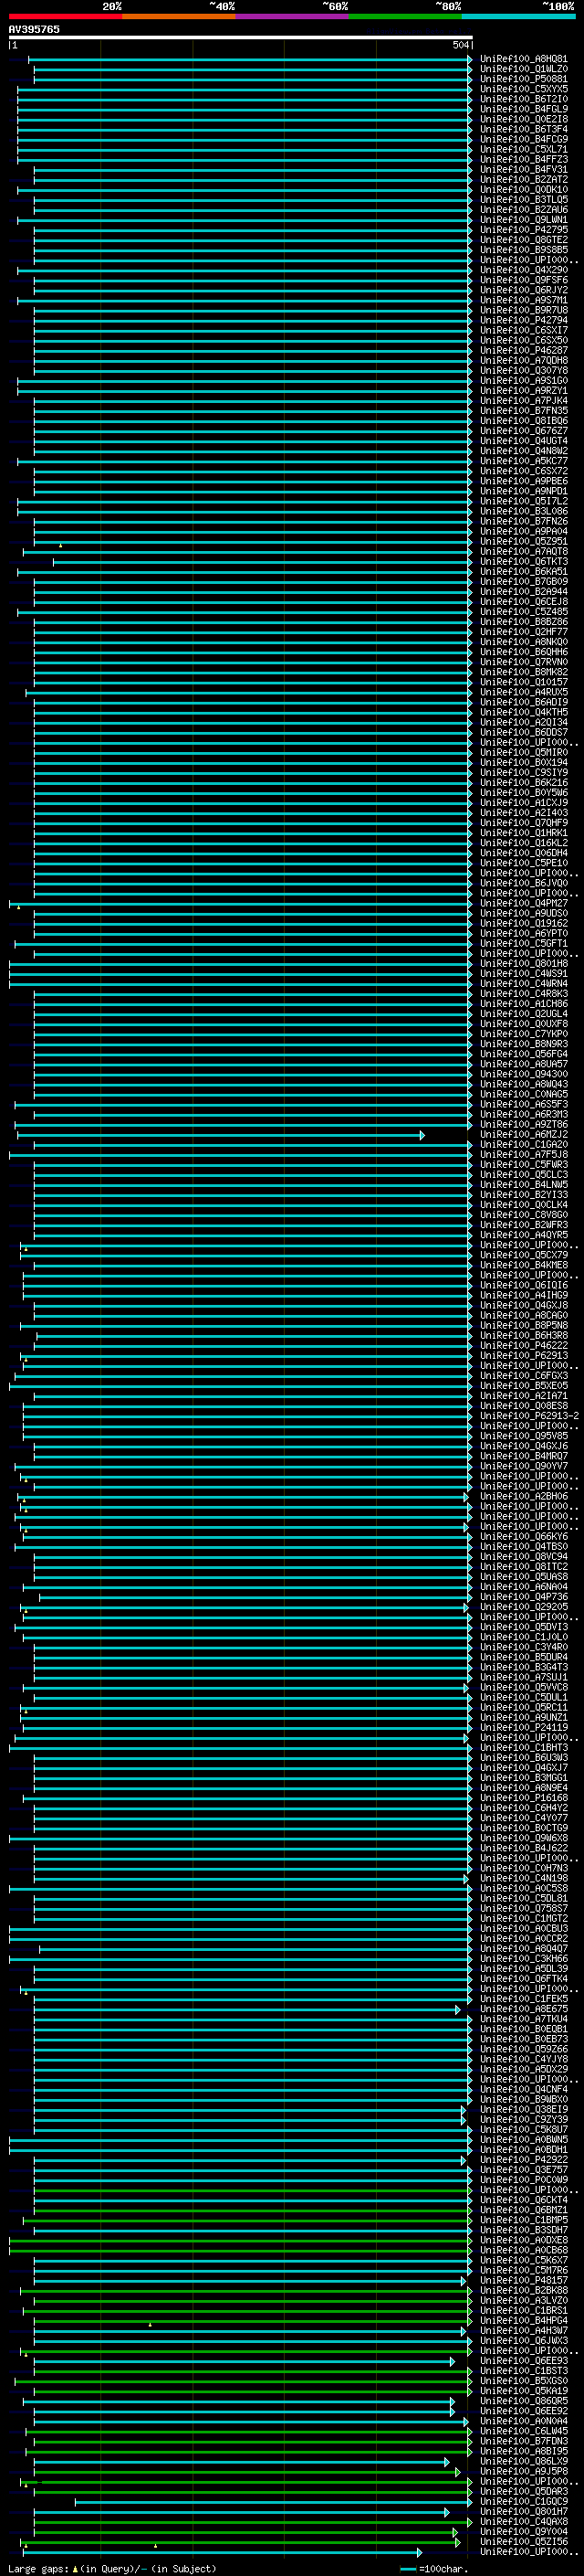Select hit label UniRef100_Q95V85
Screen dimensions: 584x2576
coord(524,1436)
